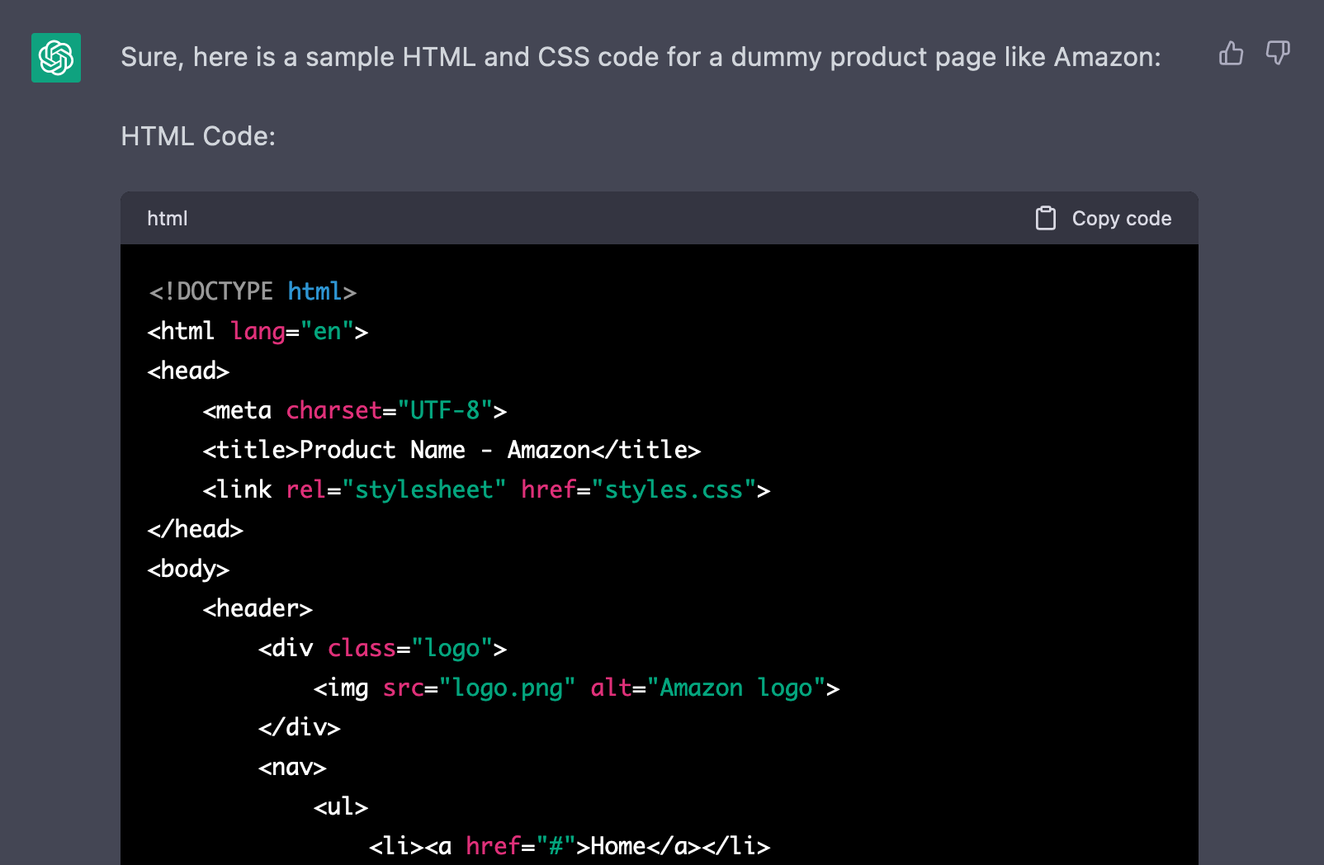Viewport: 1324px width, 865px height.
Task: Select the html language label on the code block
Action: 166,218
